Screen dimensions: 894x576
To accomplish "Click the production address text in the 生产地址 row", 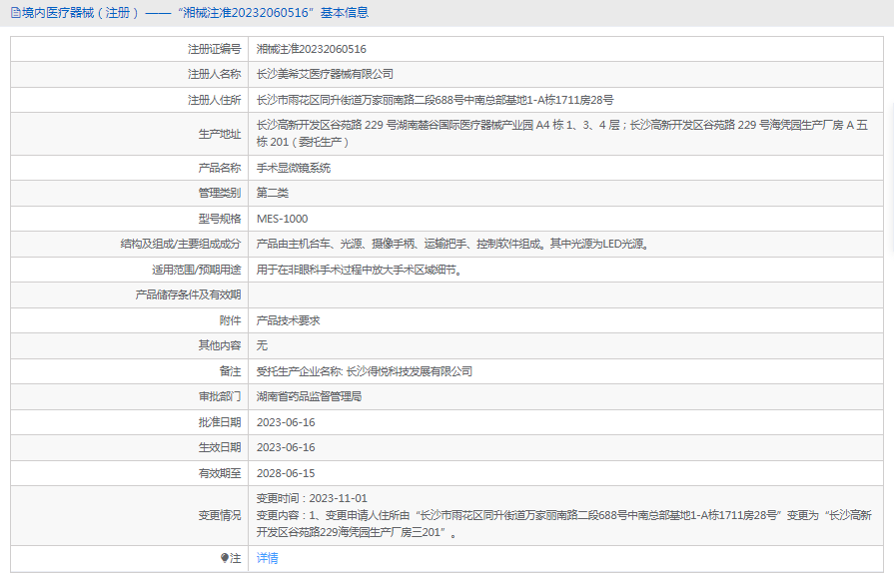I will pyautogui.click(x=562, y=134).
